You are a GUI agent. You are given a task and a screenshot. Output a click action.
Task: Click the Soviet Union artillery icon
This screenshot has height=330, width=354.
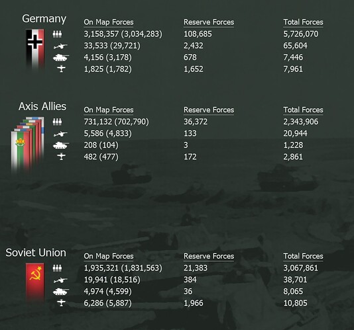coord(60,280)
